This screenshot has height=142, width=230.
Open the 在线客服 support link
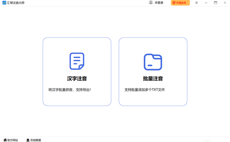pos(34,140)
